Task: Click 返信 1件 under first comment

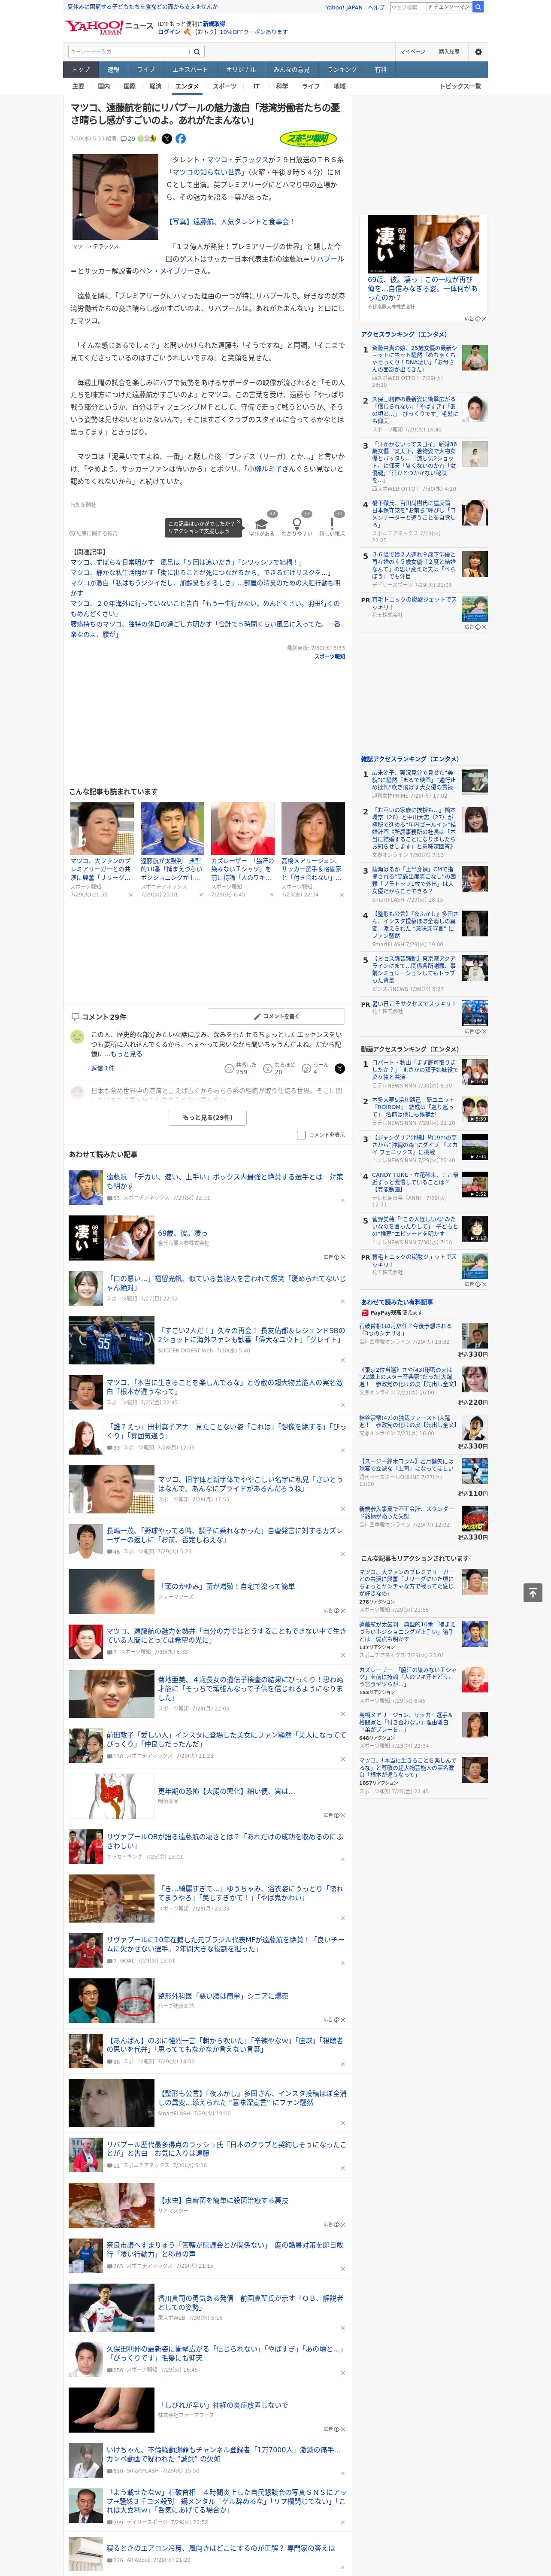Action: click(103, 1068)
